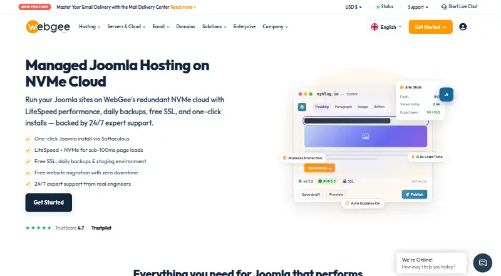Select Image tab in editor mockup
Viewport: 501px width, 276px height.
(363, 107)
